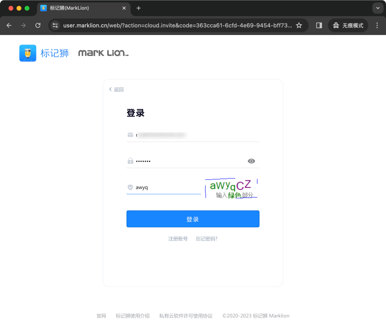Open the tab search chevron at top right
Image resolution: width=386 pixels, height=331 pixels.
[x=378, y=8]
